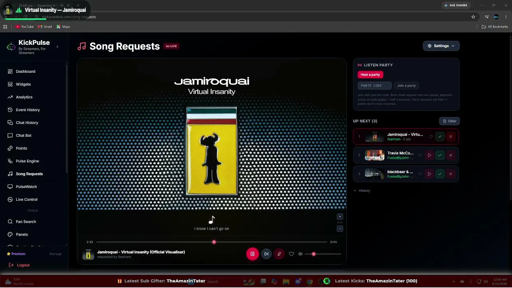The width and height of the screenshot is (512, 288).
Task: Remove the blackbear request from queue
Action: [x=450, y=174]
